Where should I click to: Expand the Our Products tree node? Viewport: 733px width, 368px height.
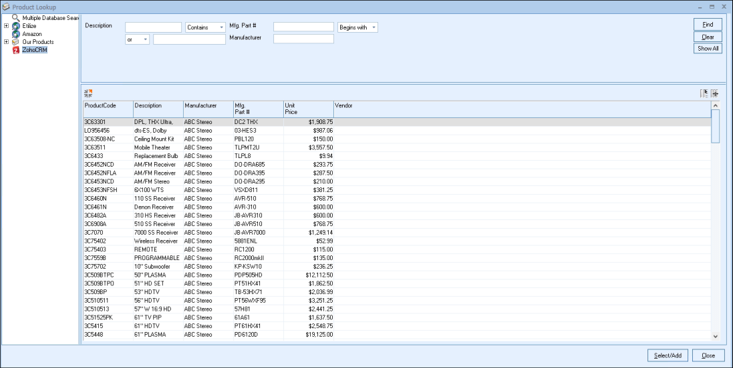pyautogui.click(x=6, y=42)
